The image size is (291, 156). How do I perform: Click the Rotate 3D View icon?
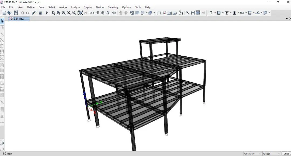coord(108,13)
